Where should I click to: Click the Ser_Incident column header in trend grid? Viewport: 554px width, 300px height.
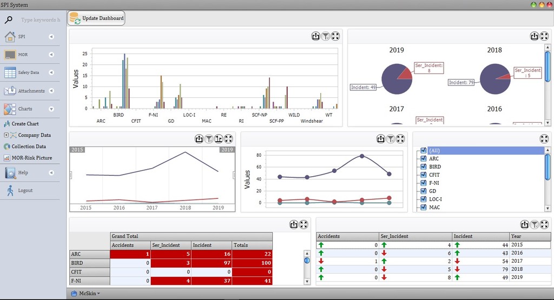tap(416, 236)
